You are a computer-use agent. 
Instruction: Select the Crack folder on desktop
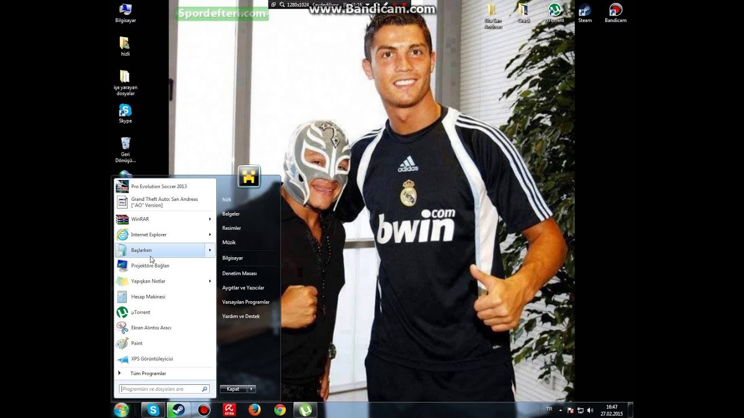click(x=524, y=13)
